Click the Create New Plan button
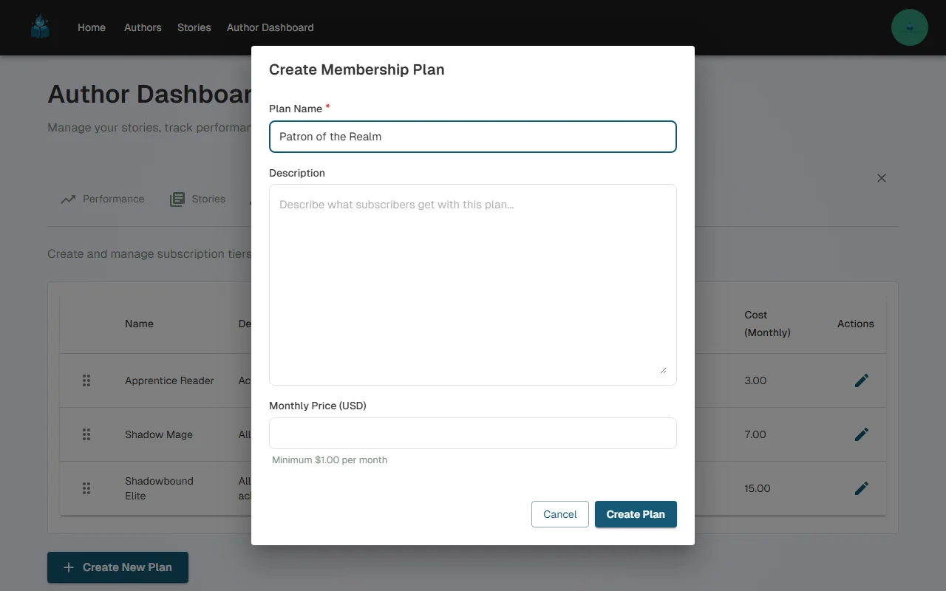The width and height of the screenshot is (946, 591). click(118, 567)
